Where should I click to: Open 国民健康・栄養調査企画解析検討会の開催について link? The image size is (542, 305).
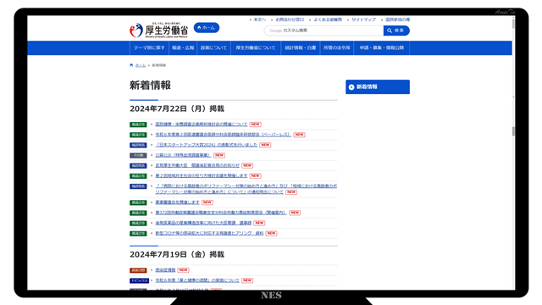pyautogui.click(x=202, y=125)
